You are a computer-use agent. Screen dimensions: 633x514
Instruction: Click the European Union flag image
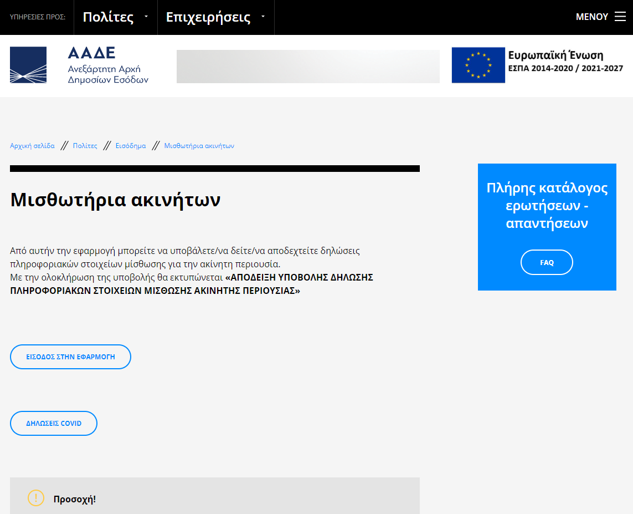[x=478, y=65]
